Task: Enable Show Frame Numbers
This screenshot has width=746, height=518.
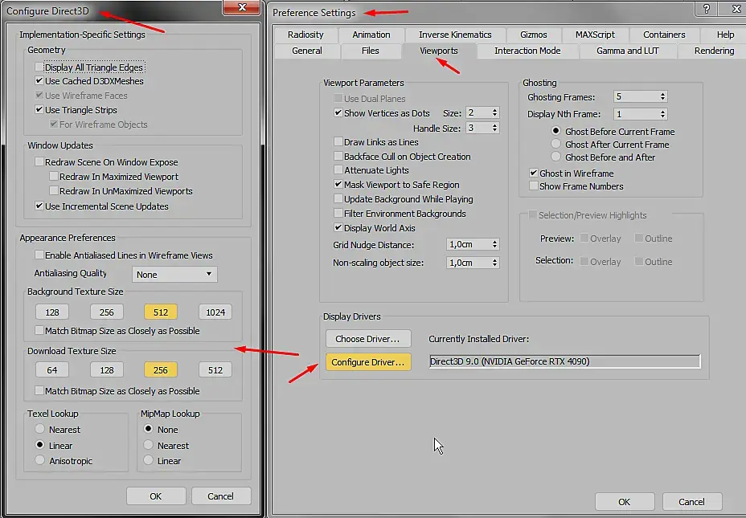Action: 533,186
